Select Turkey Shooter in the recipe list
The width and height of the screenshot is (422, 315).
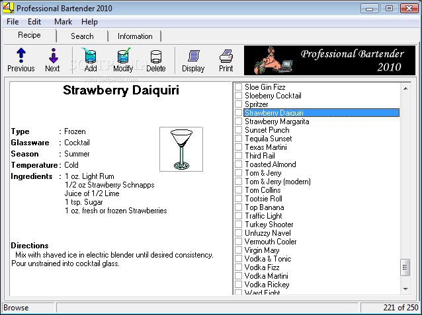(x=269, y=225)
